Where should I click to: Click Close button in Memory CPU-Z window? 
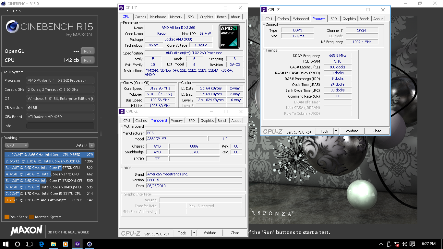[x=377, y=131]
